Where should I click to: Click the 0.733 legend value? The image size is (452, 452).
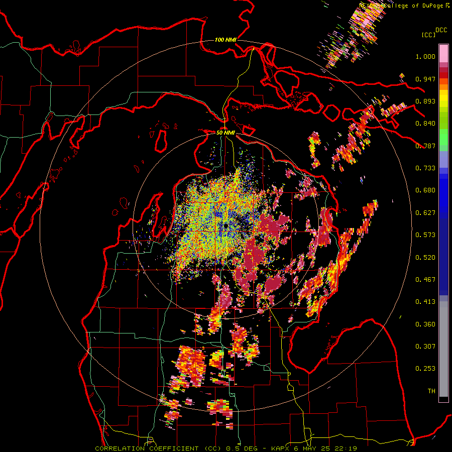425,168
